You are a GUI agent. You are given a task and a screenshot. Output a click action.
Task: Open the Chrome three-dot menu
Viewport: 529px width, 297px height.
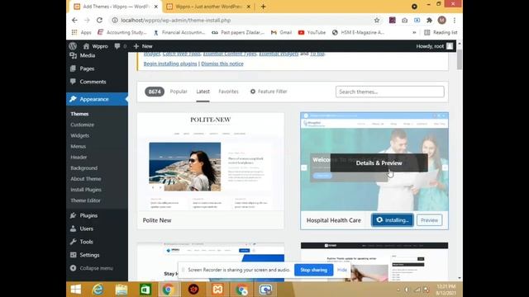pyautogui.click(x=455, y=20)
